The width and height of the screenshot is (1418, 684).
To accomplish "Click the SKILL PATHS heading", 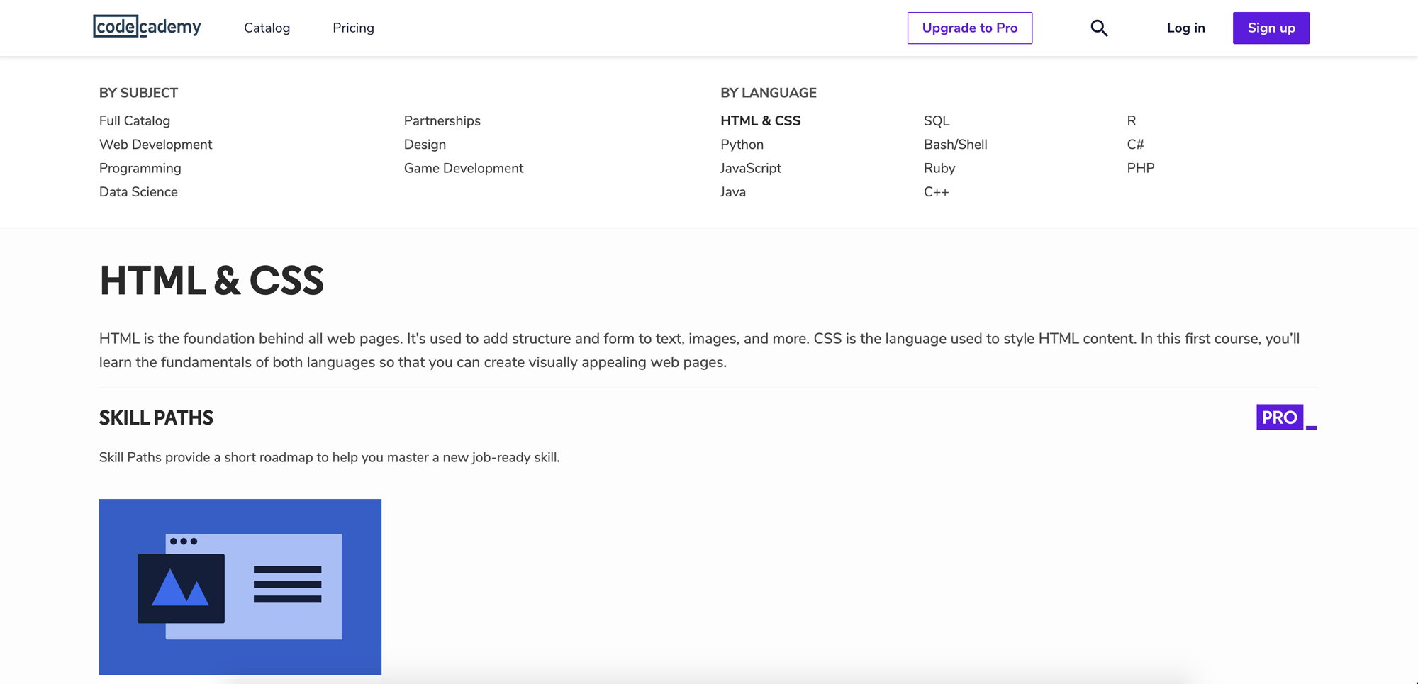I will (156, 418).
